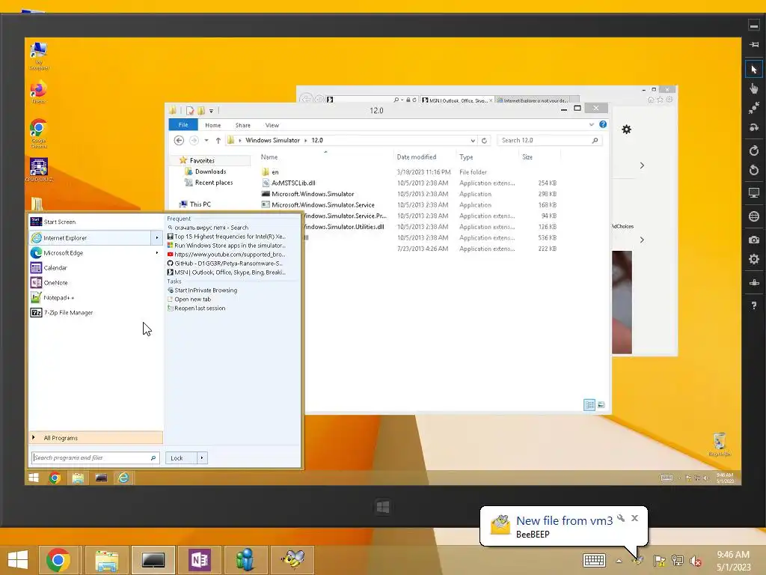Open MSN Outlook Office Skype frequent entry
Screen dimensions: 766x575
click(x=226, y=273)
